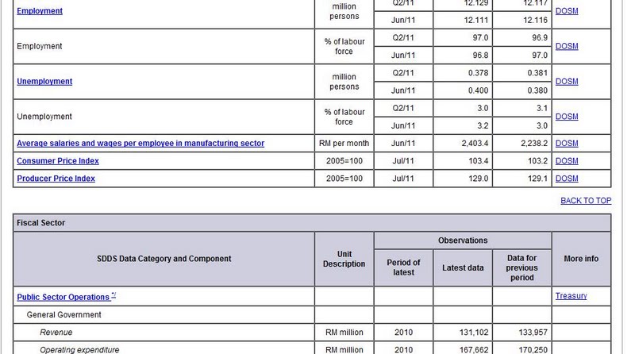635x354 pixels.
Task: Select the value 131,102 for Revenue
Action: pos(474,333)
